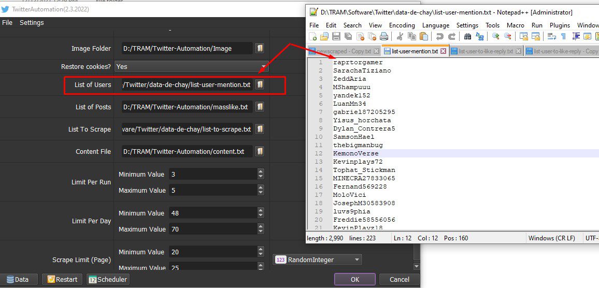This screenshot has width=599, height=288.
Task: Close the list-user-mention.txt tab
Action: pos(443,51)
